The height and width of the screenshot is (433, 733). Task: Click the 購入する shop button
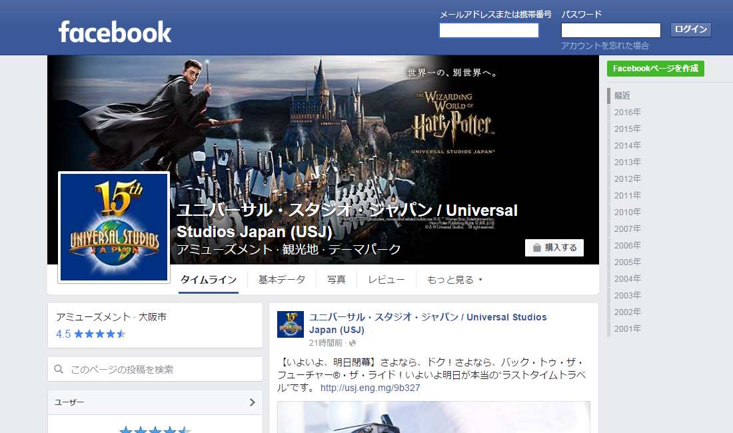pyautogui.click(x=554, y=248)
